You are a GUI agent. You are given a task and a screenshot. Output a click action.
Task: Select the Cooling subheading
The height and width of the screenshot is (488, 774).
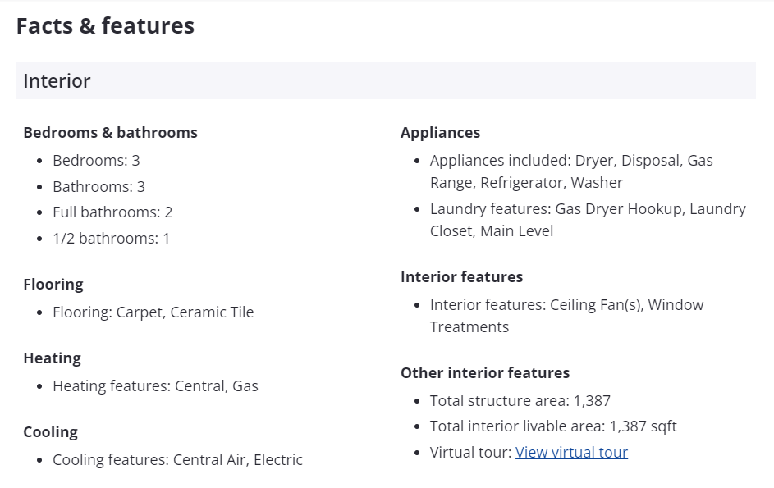click(50, 431)
